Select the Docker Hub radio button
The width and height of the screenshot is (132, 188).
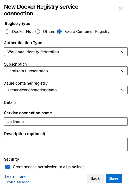coord(7,32)
